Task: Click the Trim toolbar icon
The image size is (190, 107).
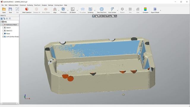Action: tap(130, 9)
